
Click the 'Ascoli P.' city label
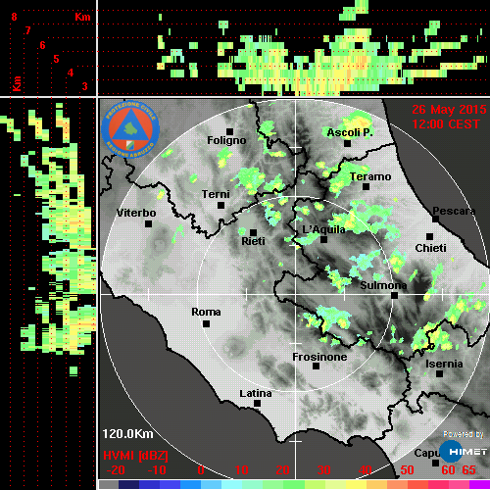[350, 132]
